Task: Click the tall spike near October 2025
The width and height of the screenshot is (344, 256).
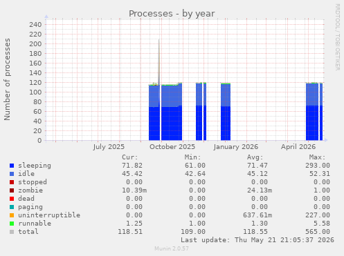Action: (159, 61)
